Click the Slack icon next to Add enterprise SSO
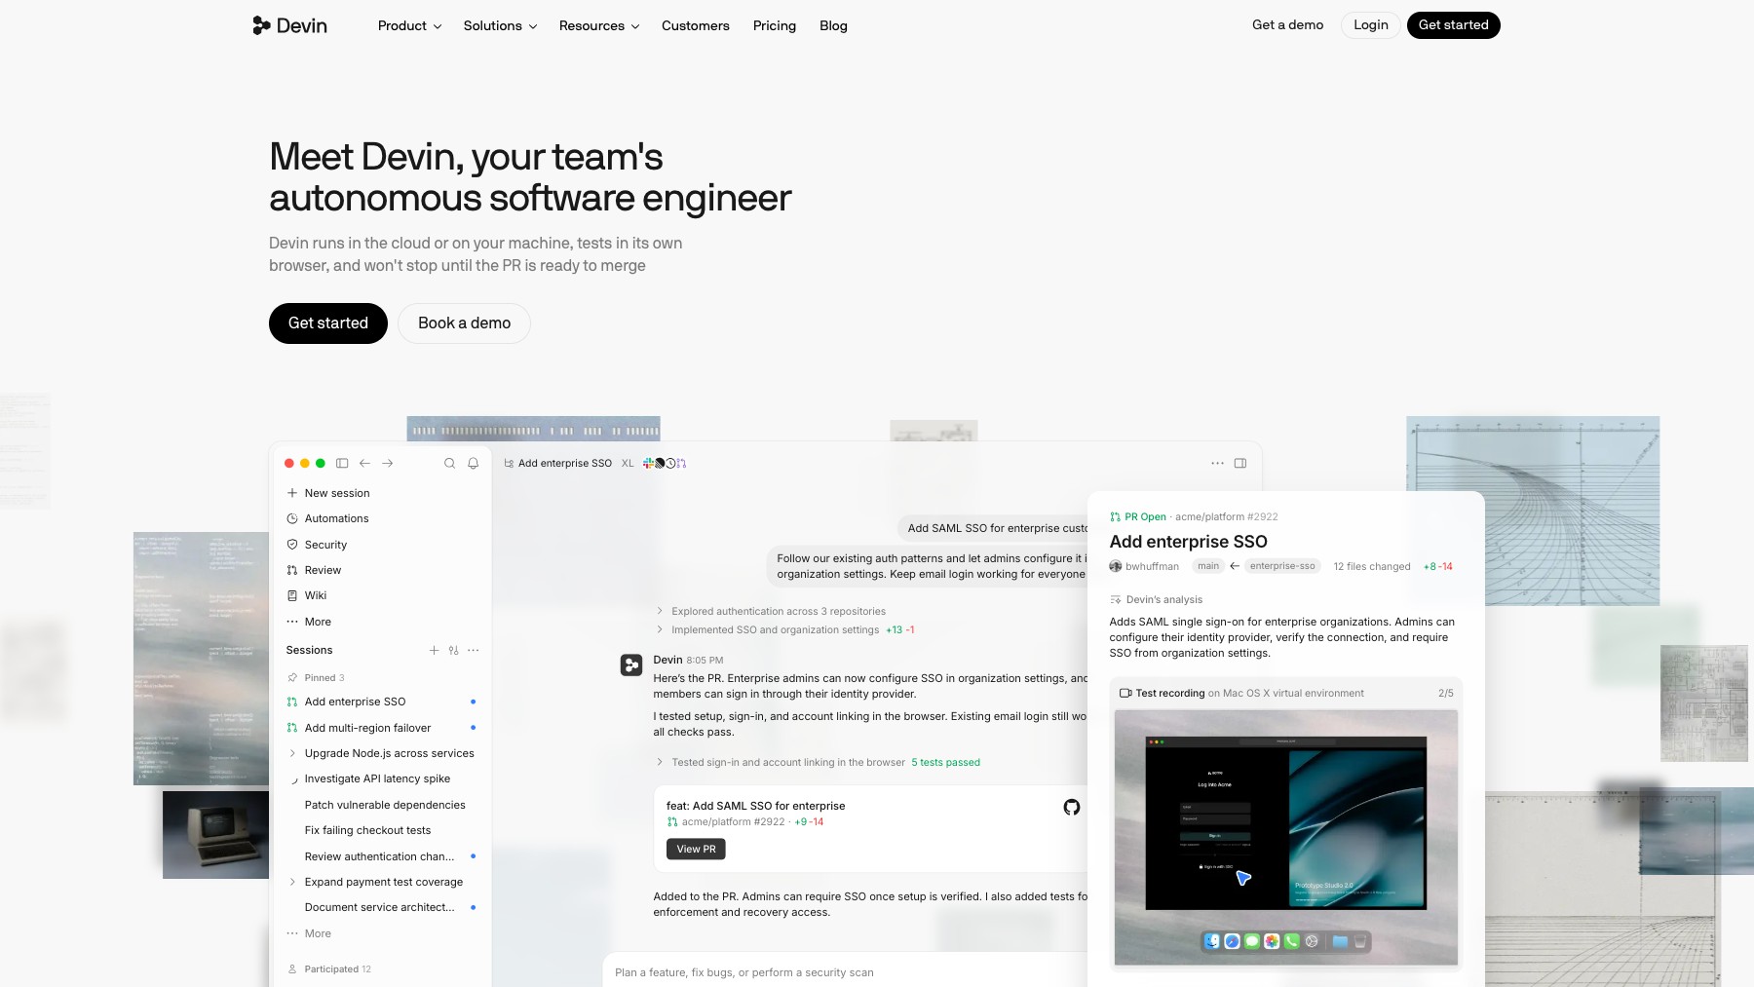The height and width of the screenshot is (987, 1754). [647, 464]
